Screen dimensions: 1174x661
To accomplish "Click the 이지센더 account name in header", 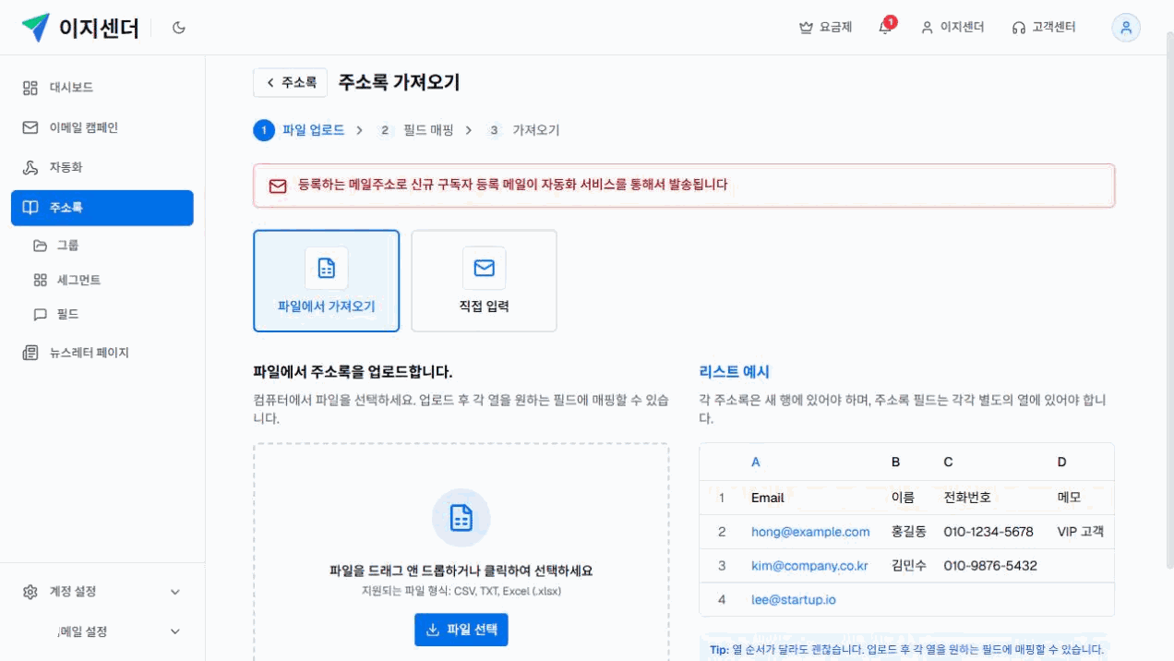I will point(962,28).
